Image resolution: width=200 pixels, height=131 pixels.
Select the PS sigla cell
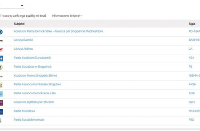pos(190,67)
